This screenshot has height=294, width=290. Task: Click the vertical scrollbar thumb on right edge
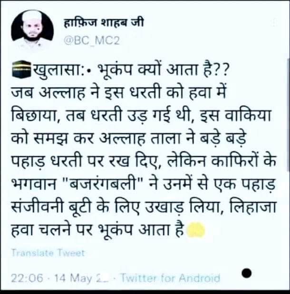pos(289,114)
